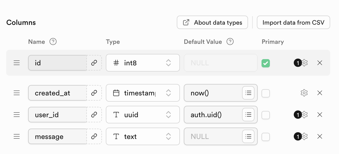Click help icon next to Name header
339x154 pixels.
(53, 42)
